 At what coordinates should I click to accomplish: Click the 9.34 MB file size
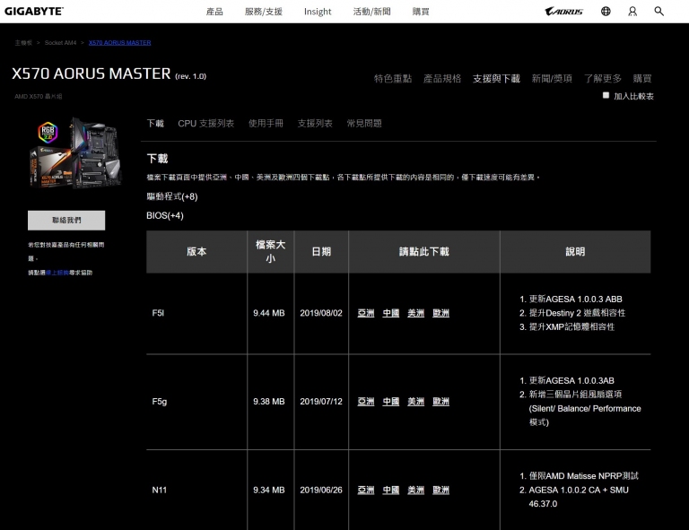coord(269,490)
